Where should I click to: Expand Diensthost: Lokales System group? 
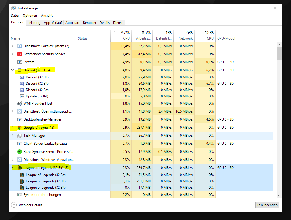point(12,46)
